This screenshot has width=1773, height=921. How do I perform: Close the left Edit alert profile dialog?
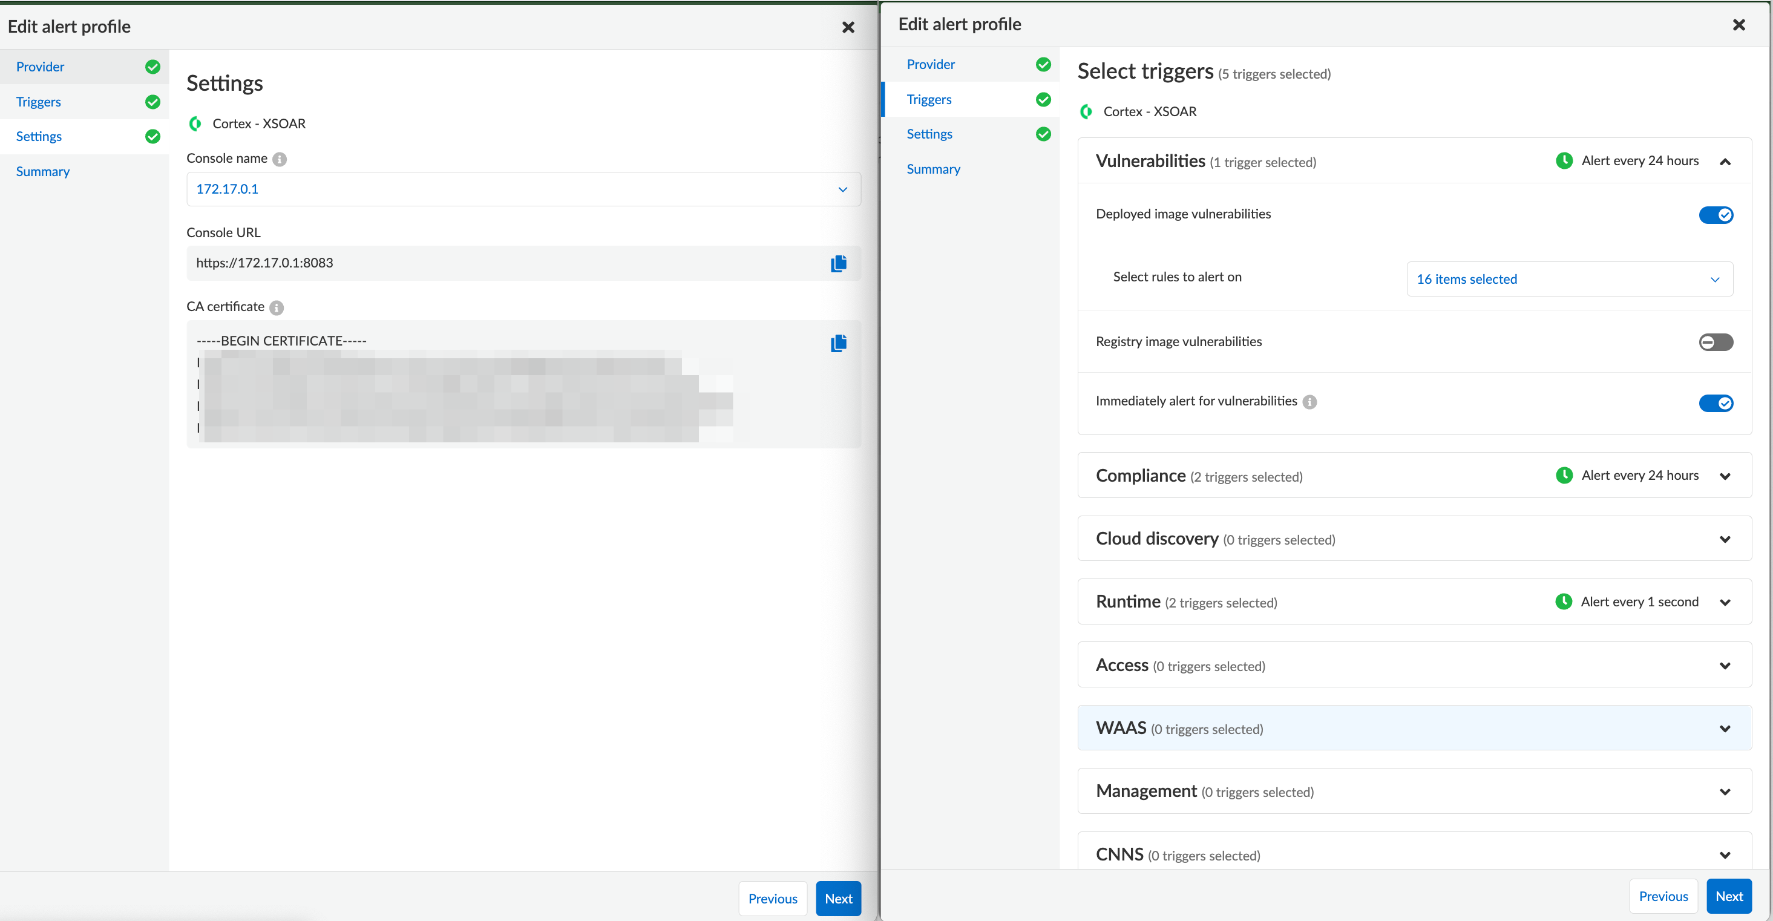click(848, 27)
